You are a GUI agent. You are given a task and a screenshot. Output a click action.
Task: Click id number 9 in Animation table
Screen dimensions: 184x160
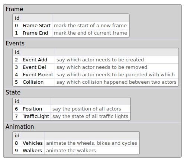16,150
